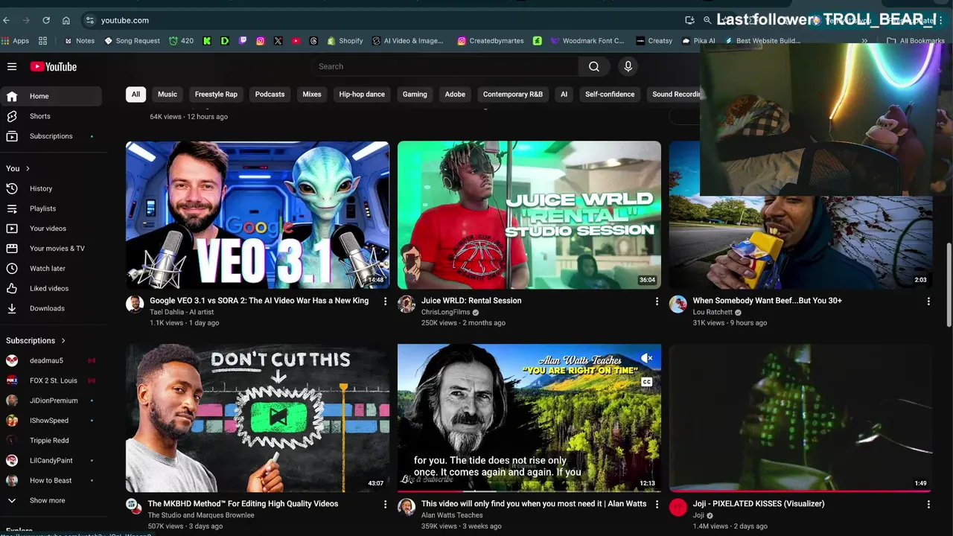This screenshot has width=953, height=536.
Task: Focus the YouTube search field
Action: 444,66
